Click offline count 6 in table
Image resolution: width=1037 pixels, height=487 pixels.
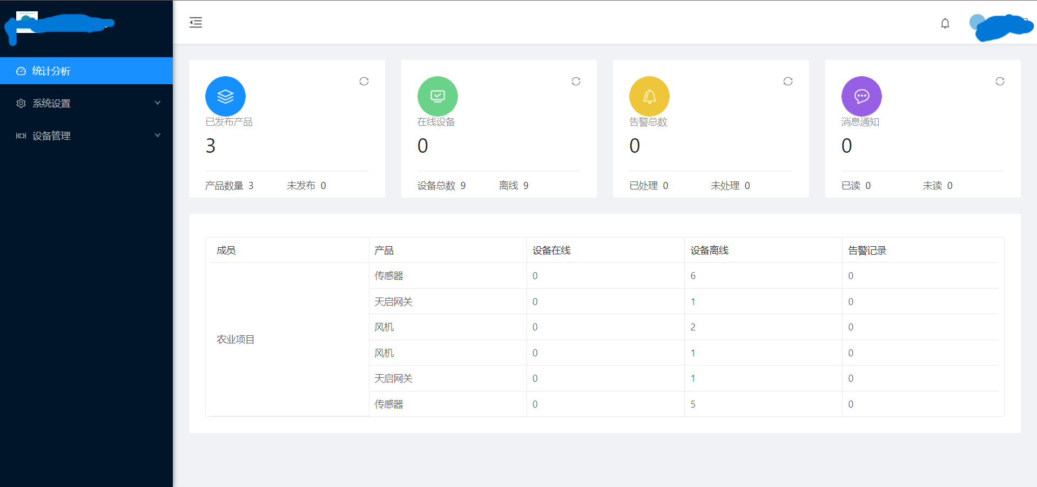693,276
